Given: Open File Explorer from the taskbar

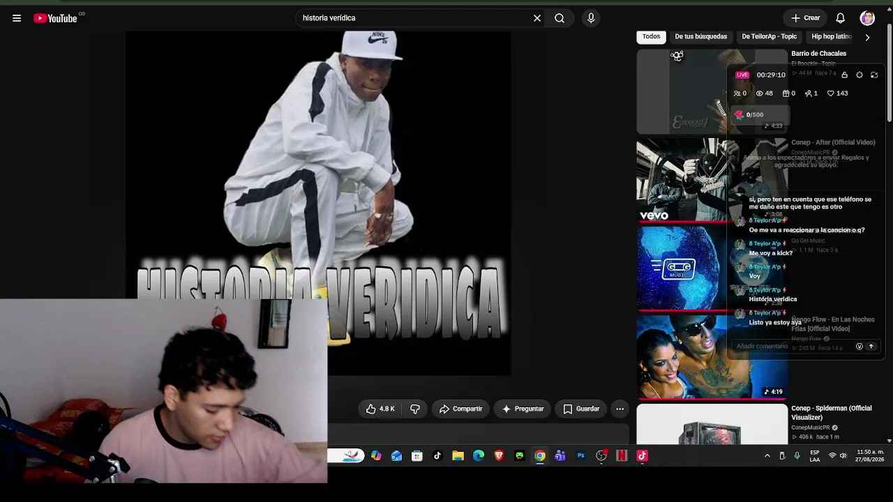Looking at the screenshot, I should (x=458, y=456).
